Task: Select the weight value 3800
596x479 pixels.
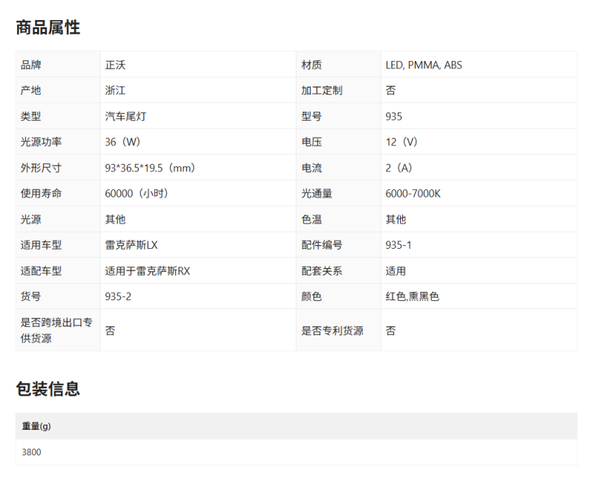Action: (x=32, y=451)
